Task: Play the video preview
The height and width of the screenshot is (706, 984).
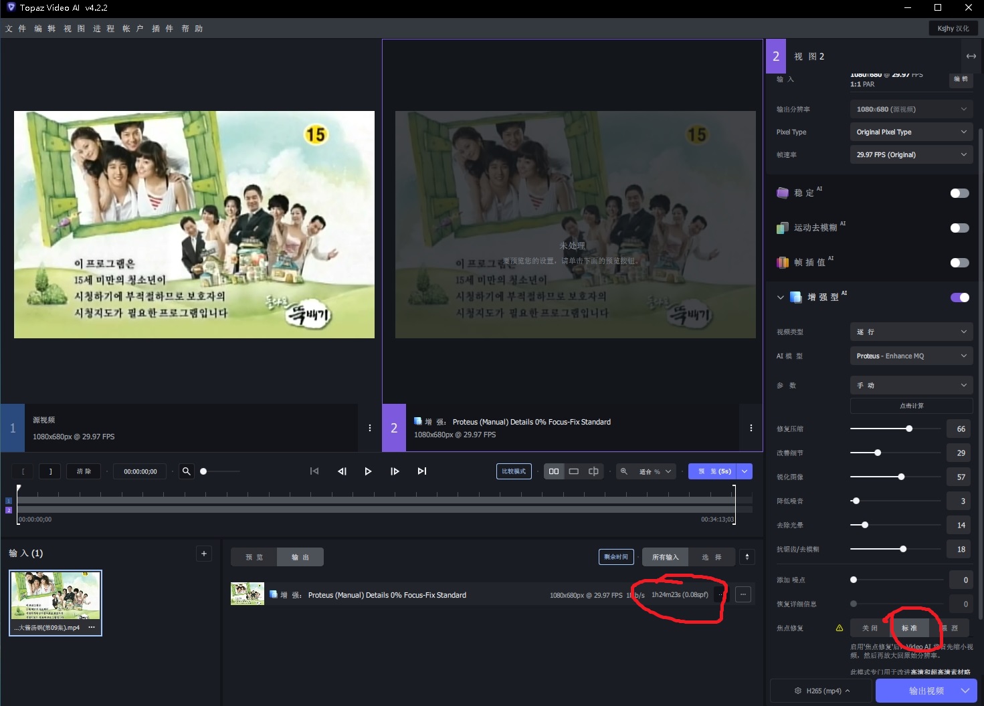Action: (368, 471)
